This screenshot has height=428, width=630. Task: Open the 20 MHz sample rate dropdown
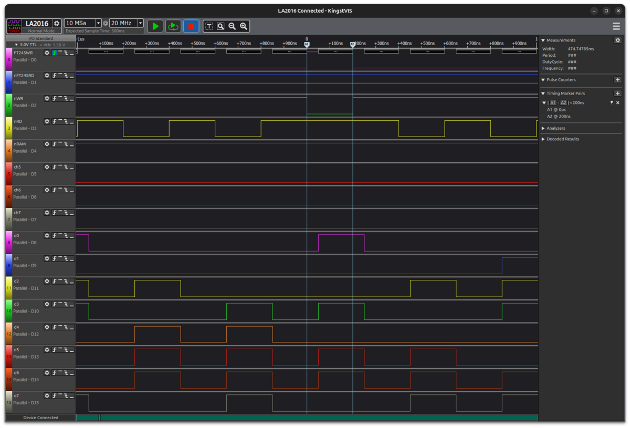(x=127, y=23)
